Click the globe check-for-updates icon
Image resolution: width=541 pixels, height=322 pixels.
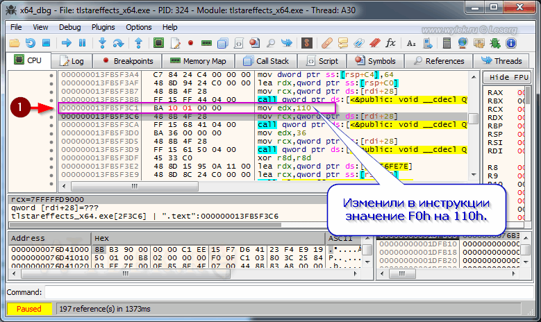click(463, 43)
